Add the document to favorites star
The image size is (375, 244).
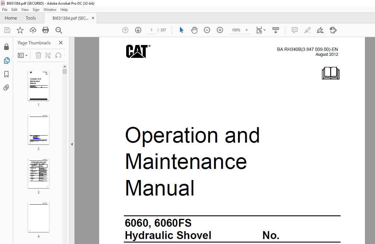(20, 30)
